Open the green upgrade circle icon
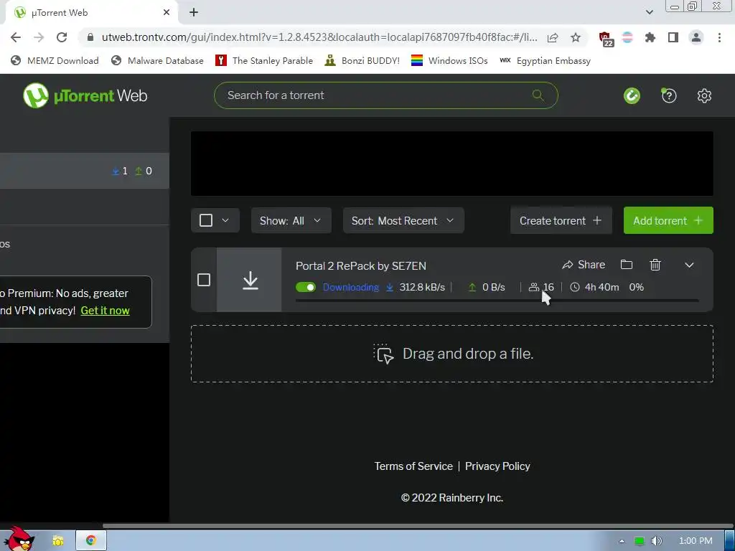This screenshot has height=551, width=735. (x=632, y=95)
